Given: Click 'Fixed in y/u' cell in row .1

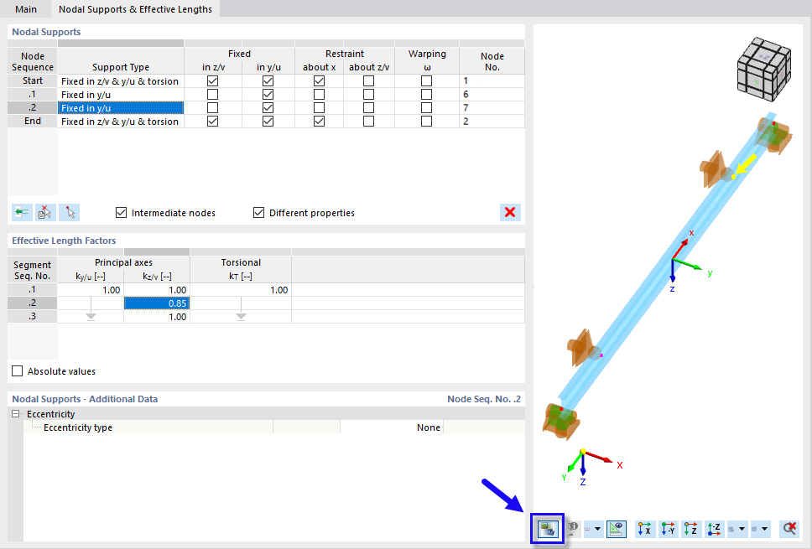Looking at the screenshot, I should [121, 94].
